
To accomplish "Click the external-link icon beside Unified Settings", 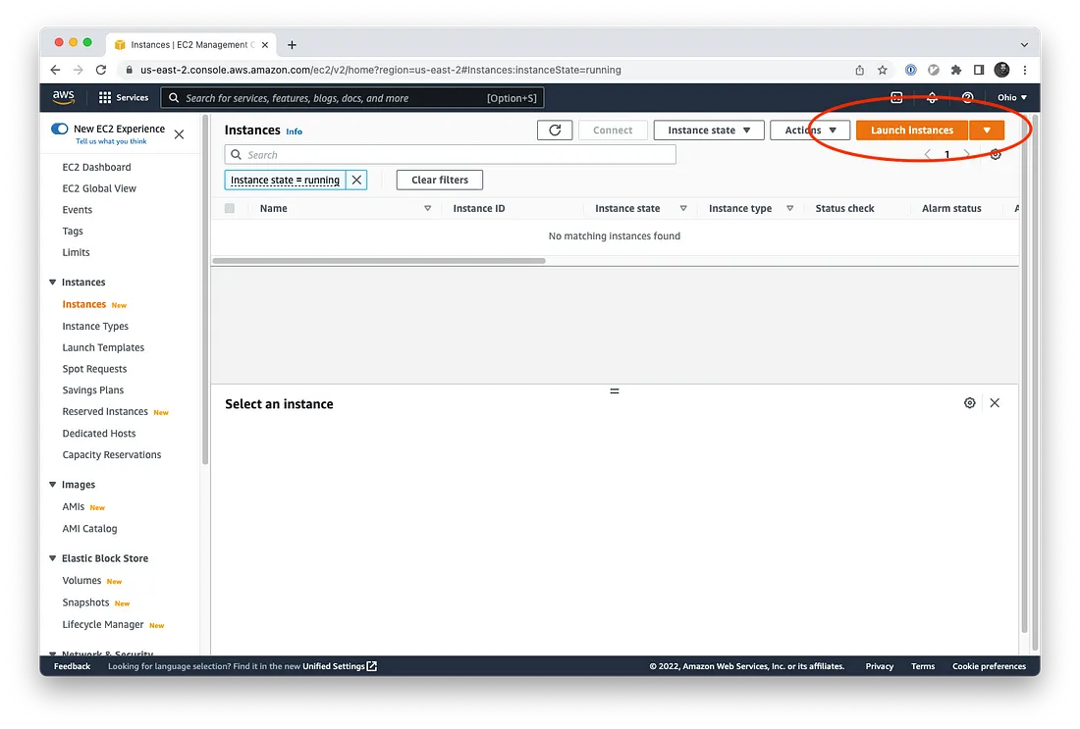I will 372,665.
